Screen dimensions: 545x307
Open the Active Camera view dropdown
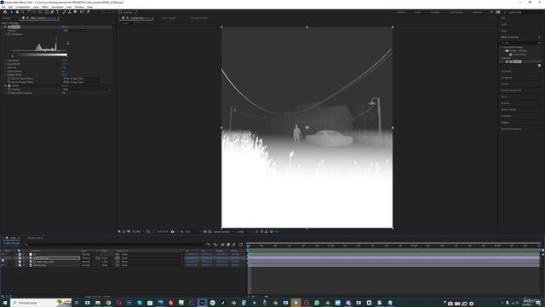tap(223, 231)
